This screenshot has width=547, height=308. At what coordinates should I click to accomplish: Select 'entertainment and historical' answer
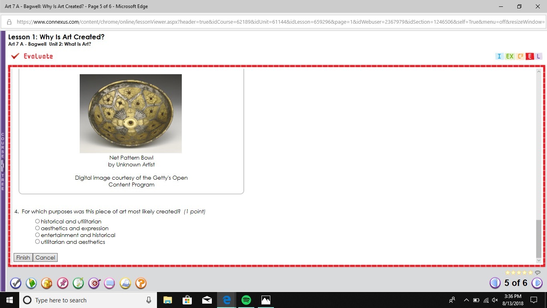click(x=37, y=235)
